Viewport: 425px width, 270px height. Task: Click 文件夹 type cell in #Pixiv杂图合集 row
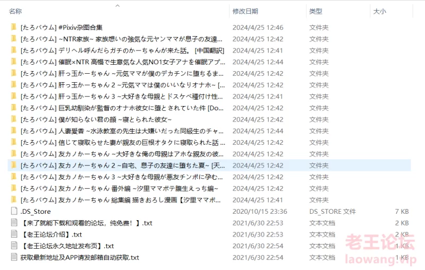[x=319, y=28]
